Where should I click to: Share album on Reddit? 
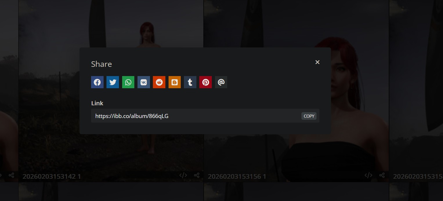click(159, 82)
